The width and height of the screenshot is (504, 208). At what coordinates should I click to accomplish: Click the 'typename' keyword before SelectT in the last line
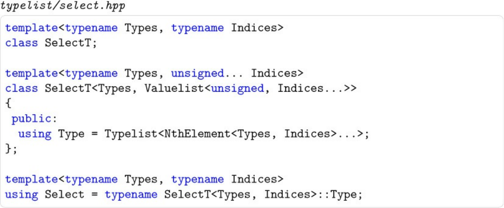coord(131,194)
